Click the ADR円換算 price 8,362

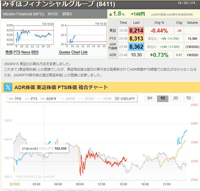click(136, 47)
